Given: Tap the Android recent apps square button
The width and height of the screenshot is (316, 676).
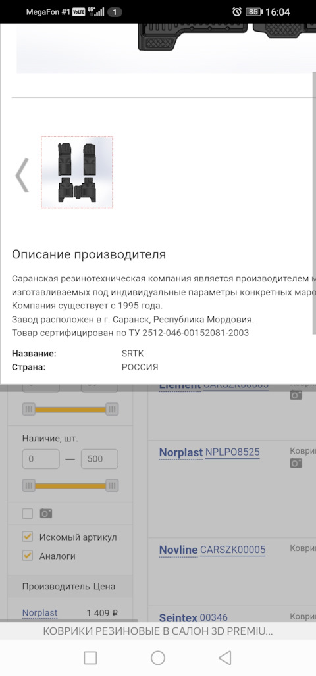Looking at the screenshot, I should point(90,658).
